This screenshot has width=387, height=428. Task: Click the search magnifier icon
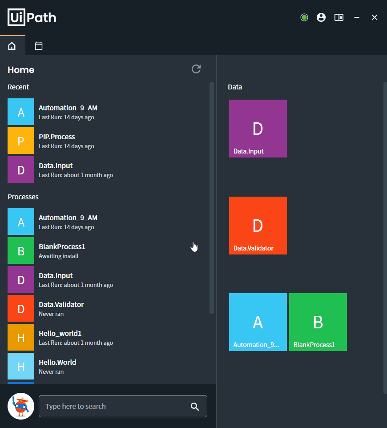pyautogui.click(x=194, y=407)
